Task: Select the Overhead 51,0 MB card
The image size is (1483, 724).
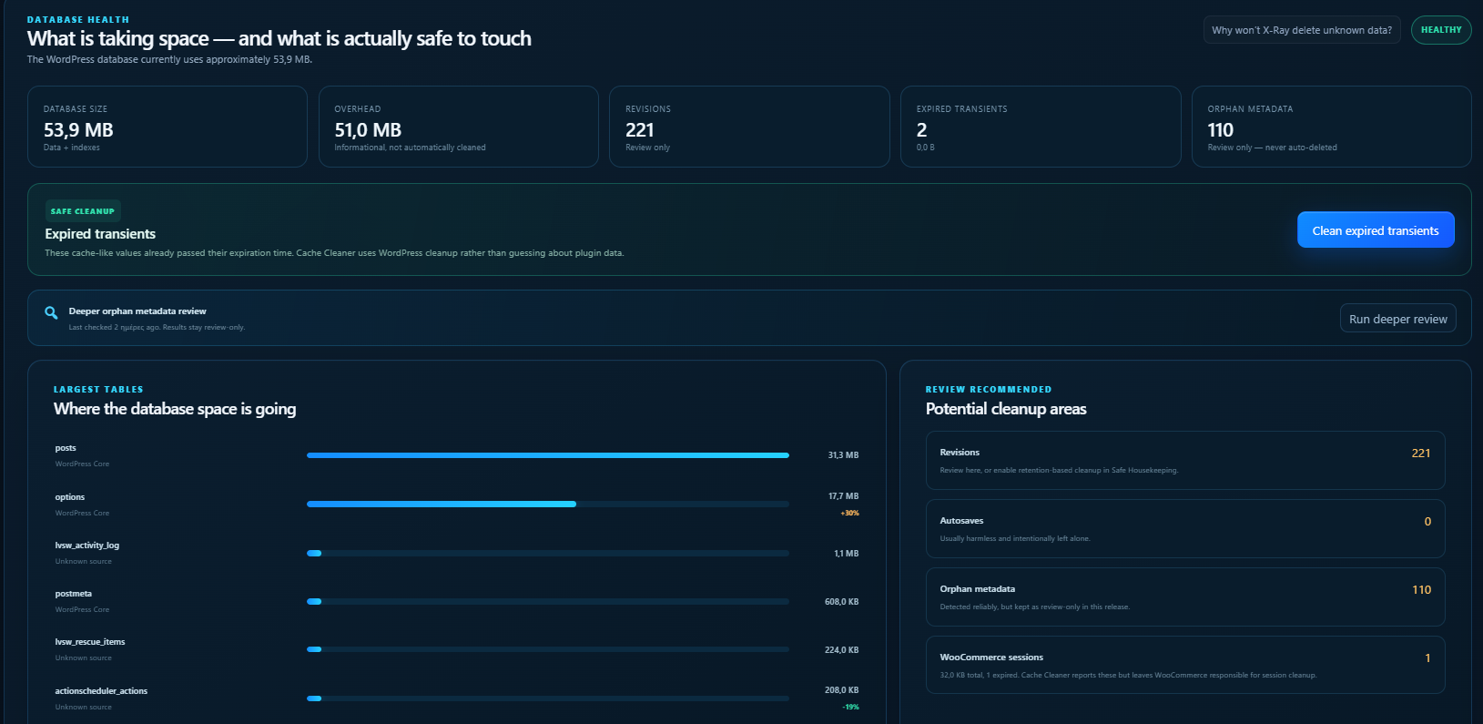Action: point(458,127)
